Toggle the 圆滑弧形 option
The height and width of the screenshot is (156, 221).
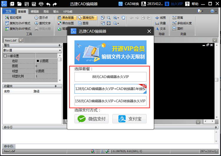pyautogui.click(x=87, y=18)
